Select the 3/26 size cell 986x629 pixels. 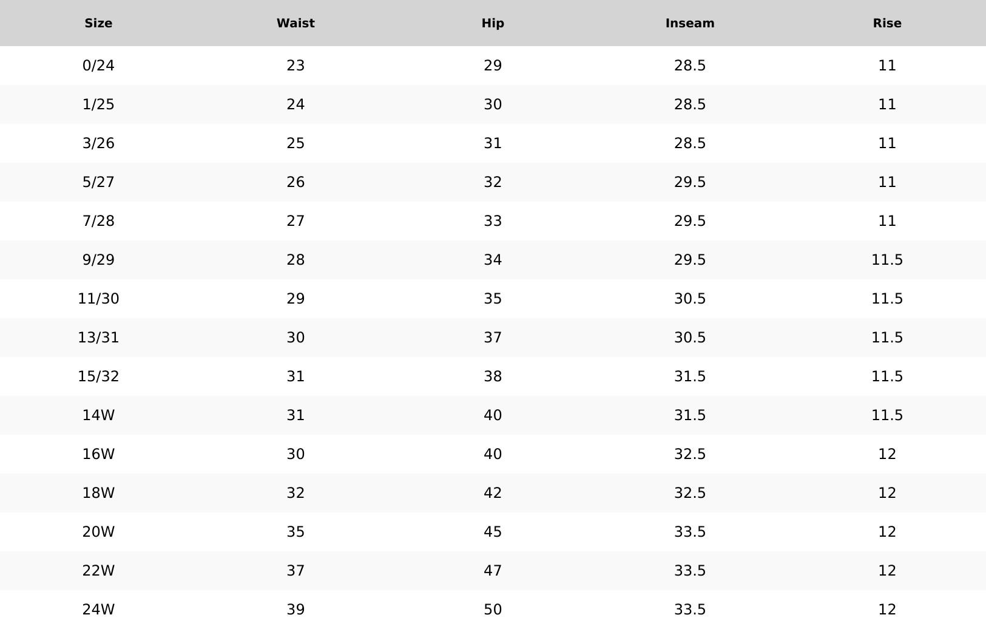tap(98, 143)
